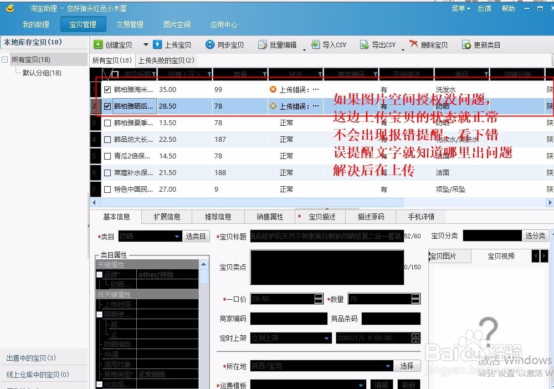
Task: Toggle select-all checkbox in table header
Action: coord(115,74)
